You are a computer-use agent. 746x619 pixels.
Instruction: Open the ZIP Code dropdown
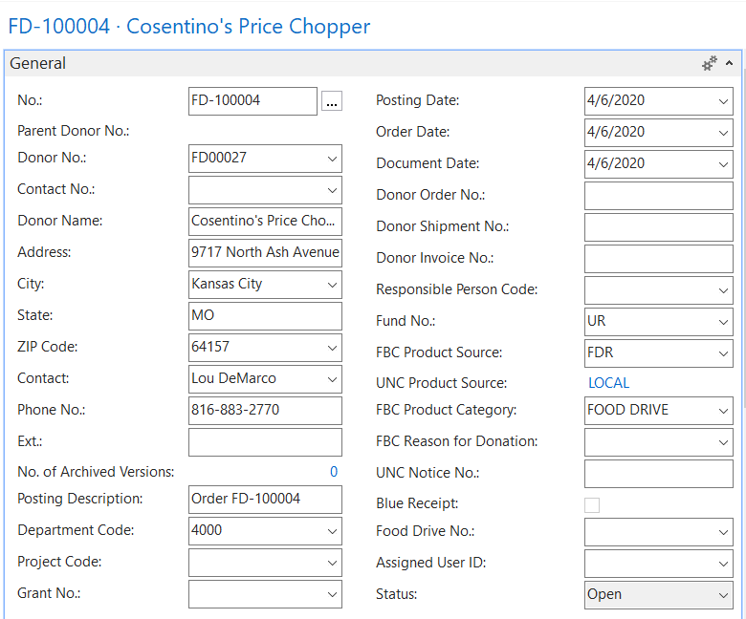(332, 348)
